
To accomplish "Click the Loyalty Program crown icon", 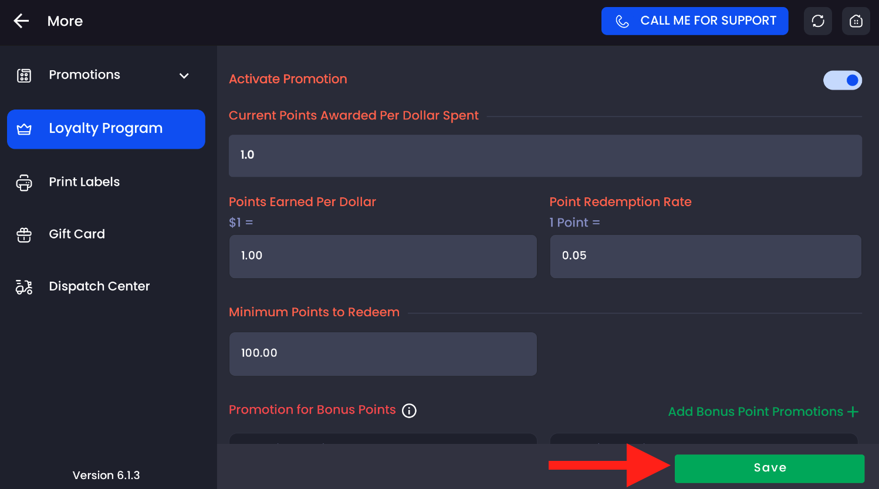I will (24, 129).
